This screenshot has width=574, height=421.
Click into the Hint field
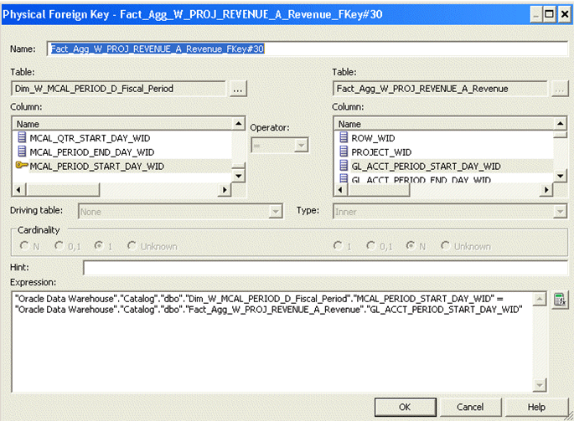(325, 267)
